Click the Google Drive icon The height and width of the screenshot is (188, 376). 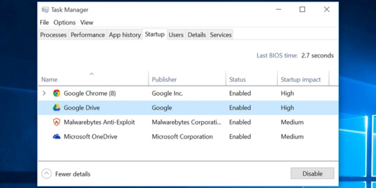pos(56,108)
